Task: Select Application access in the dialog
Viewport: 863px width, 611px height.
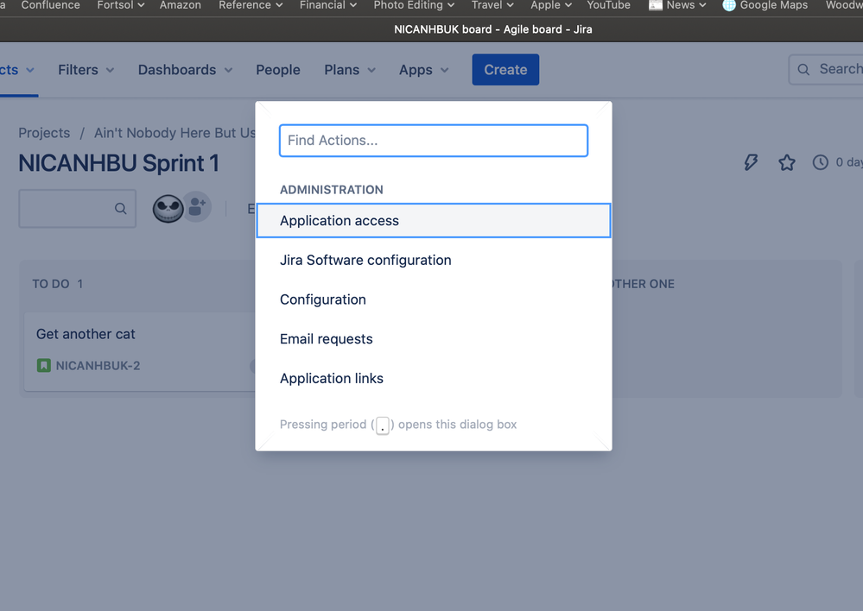Action: (x=434, y=221)
